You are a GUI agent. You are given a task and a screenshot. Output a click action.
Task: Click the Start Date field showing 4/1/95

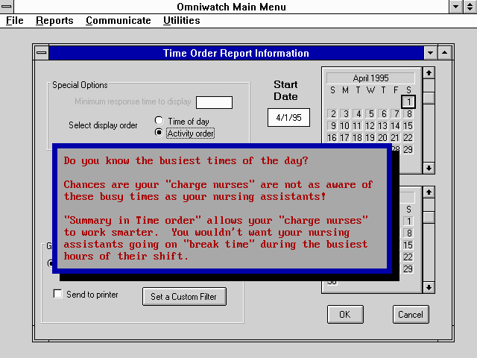(x=288, y=117)
